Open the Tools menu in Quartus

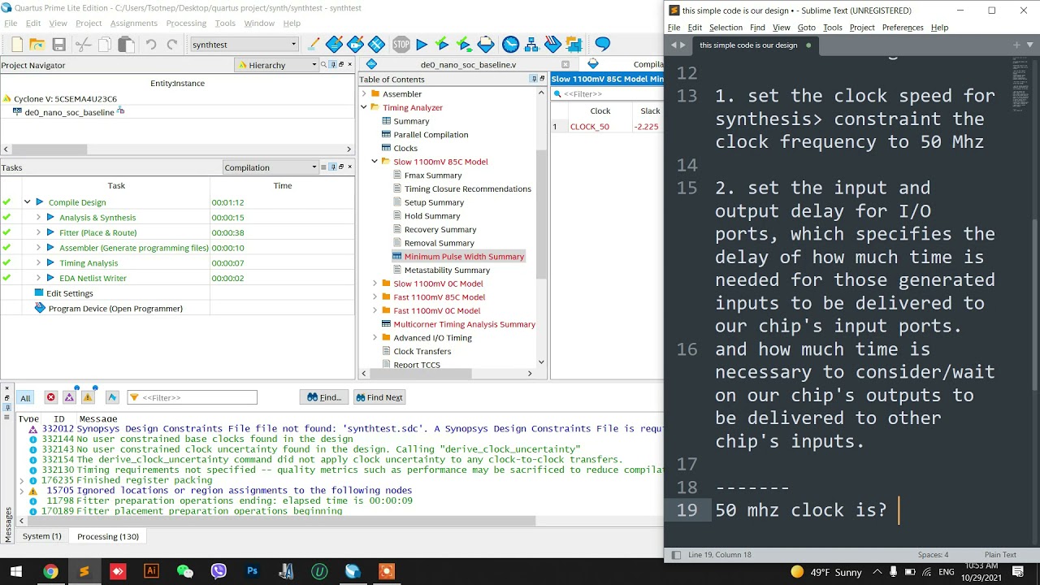point(225,23)
